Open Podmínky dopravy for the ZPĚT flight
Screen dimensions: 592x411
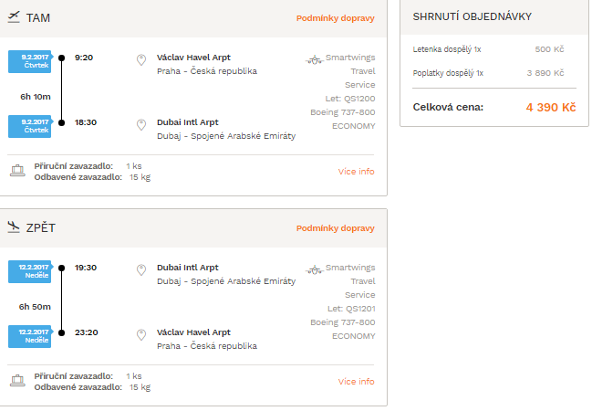coord(336,228)
